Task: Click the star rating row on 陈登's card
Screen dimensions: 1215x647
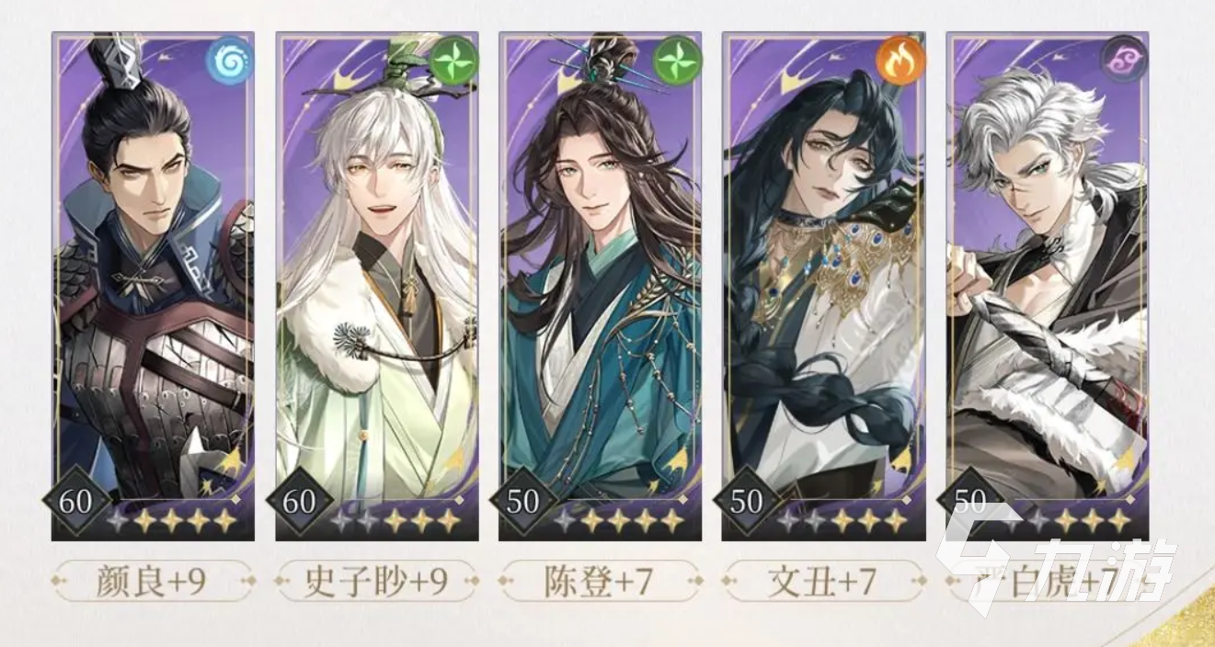Action: pos(619,522)
